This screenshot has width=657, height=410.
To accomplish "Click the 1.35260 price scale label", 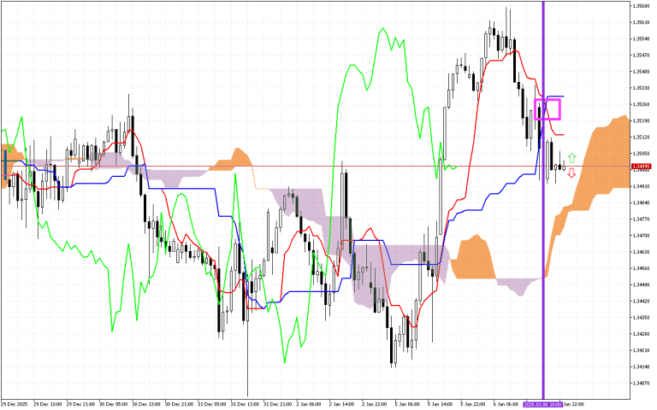I will (641, 104).
